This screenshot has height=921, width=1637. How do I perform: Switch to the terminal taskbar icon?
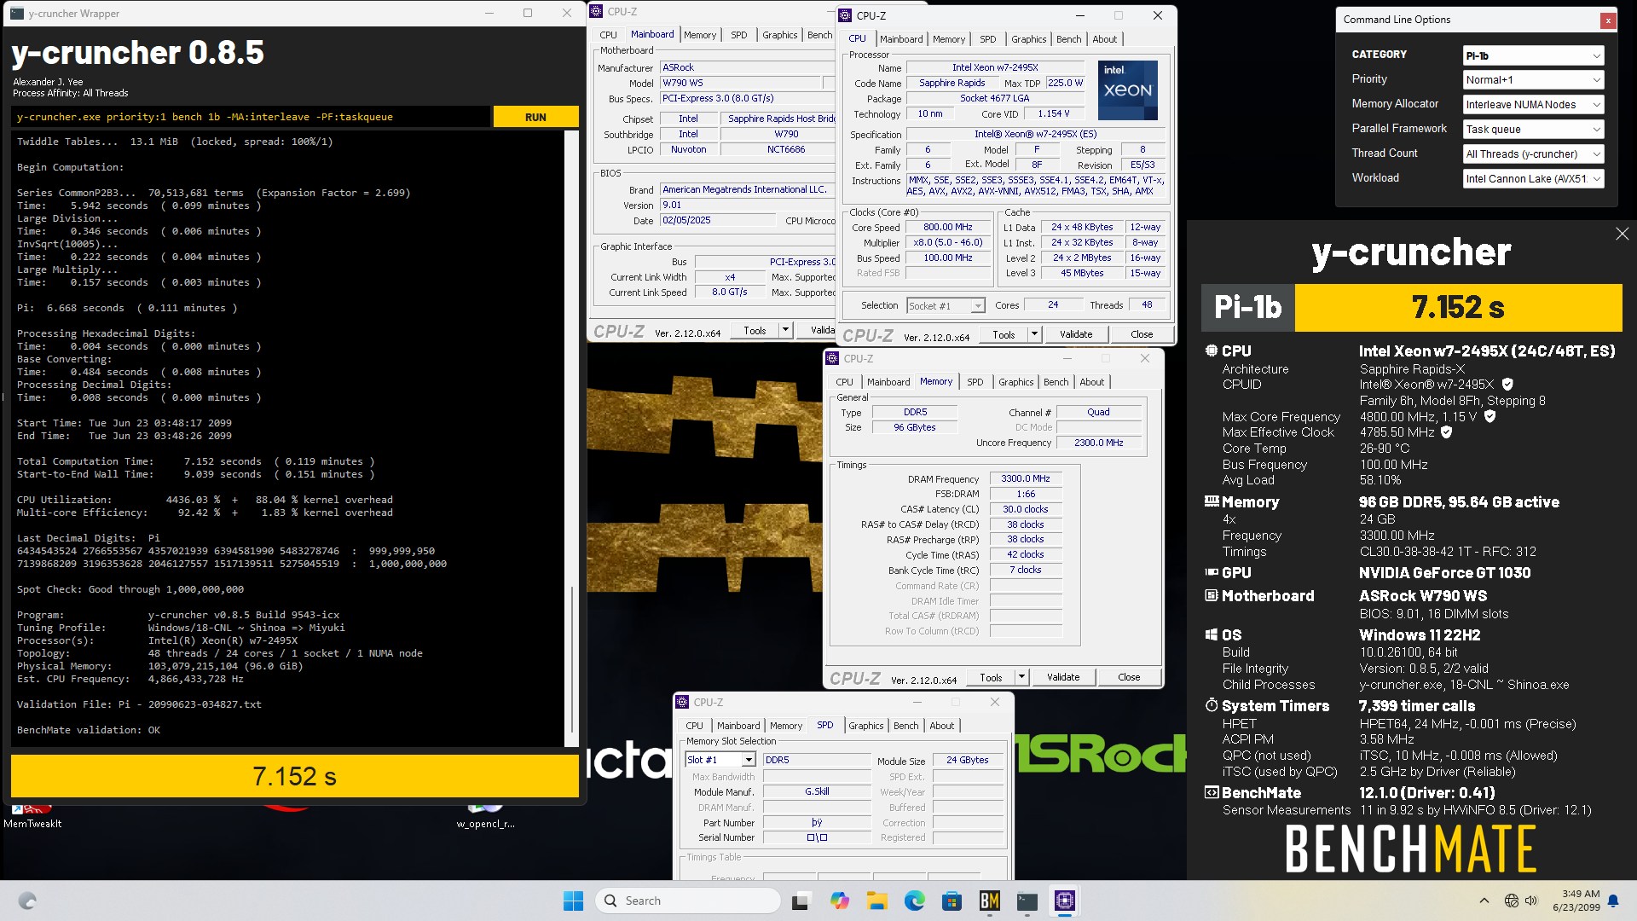tap(1027, 901)
